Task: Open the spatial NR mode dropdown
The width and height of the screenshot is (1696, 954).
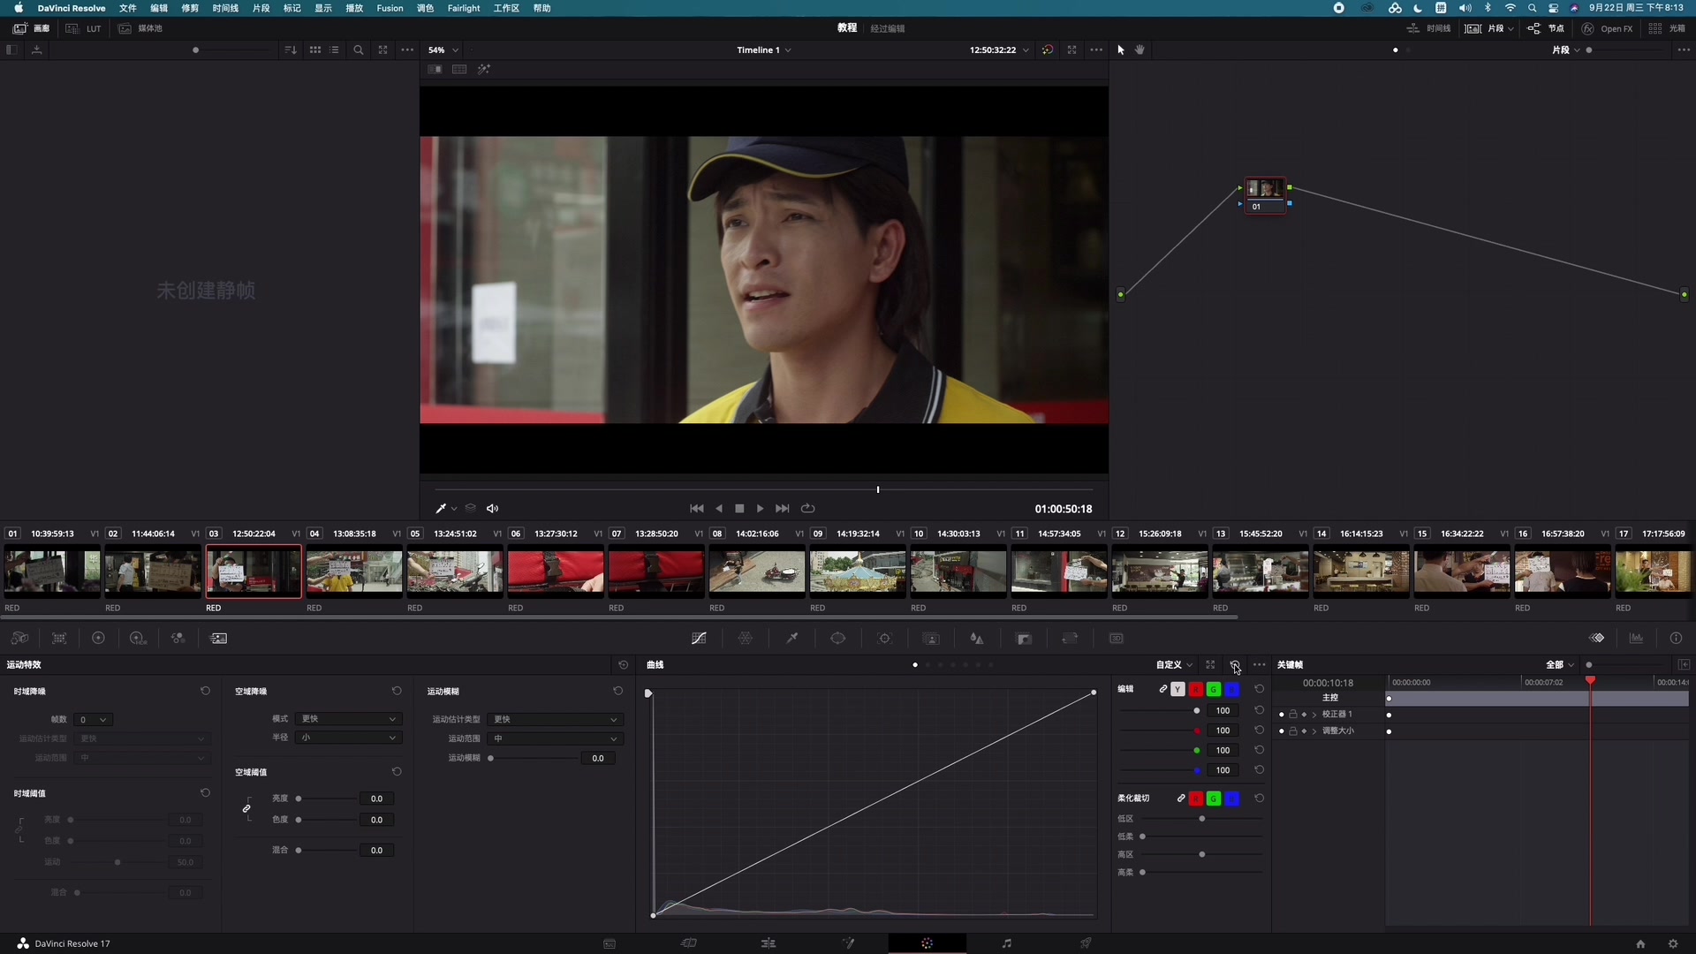Action: click(349, 719)
